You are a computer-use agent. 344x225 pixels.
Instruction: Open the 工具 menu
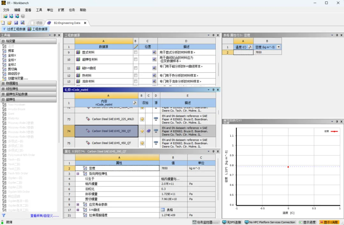pos(39,10)
